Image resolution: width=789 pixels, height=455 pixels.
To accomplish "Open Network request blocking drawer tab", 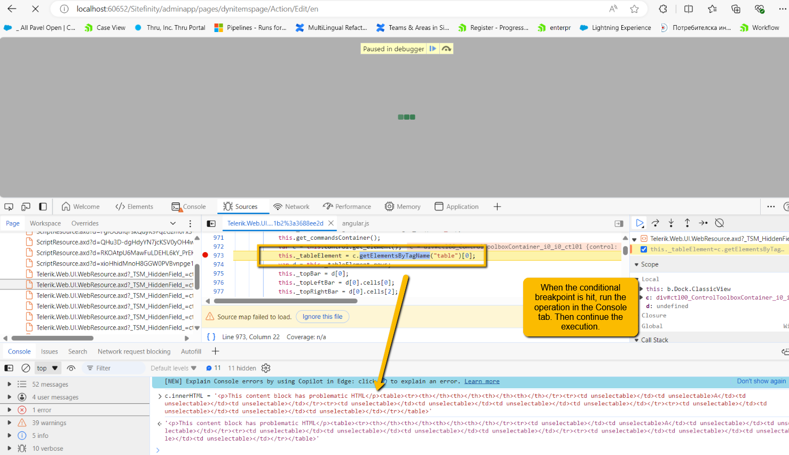I will point(134,351).
